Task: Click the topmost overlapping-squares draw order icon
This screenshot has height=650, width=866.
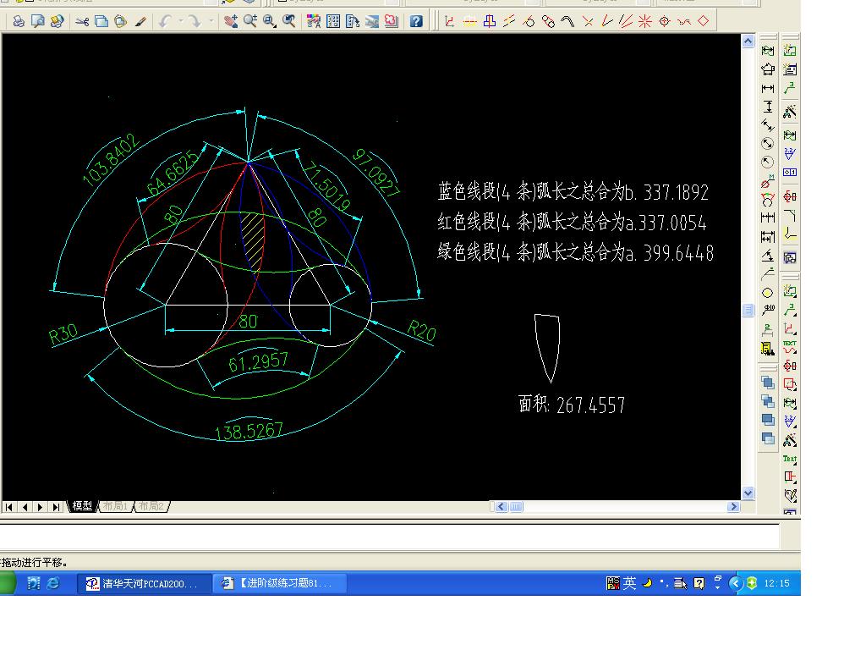Action: coord(768,383)
